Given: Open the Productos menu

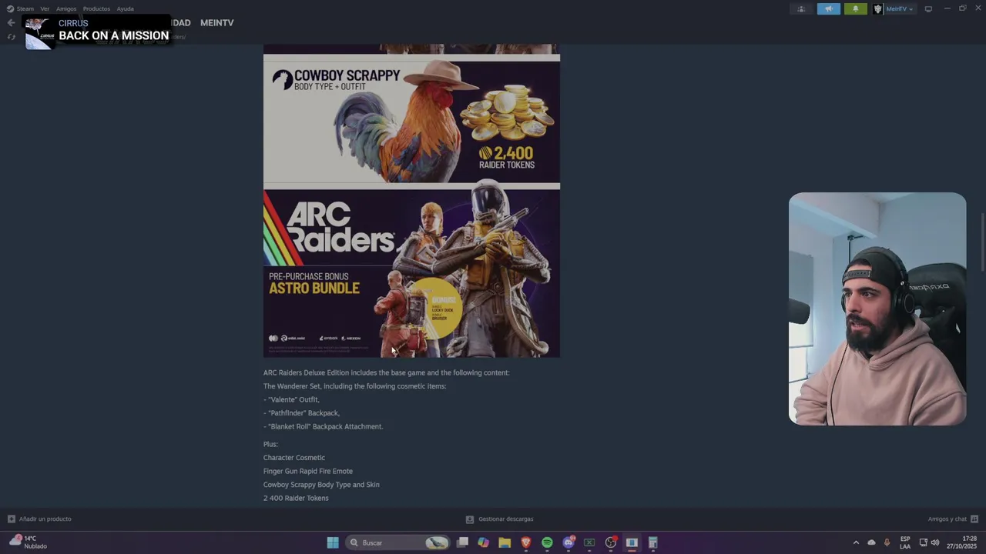Looking at the screenshot, I should (x=96, y=8).
